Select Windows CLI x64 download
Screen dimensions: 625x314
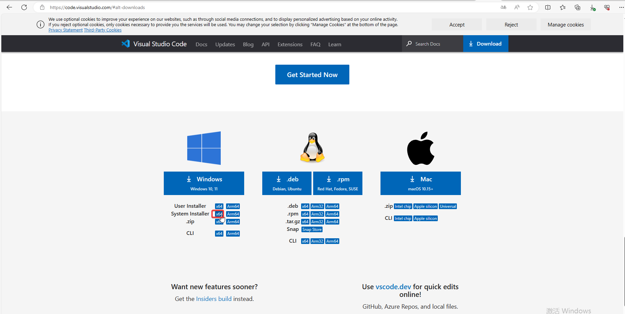click(219, 234)
